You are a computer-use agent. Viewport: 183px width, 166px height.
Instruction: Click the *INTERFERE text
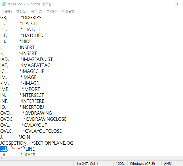pyautogui.click(x=32, y=101)
